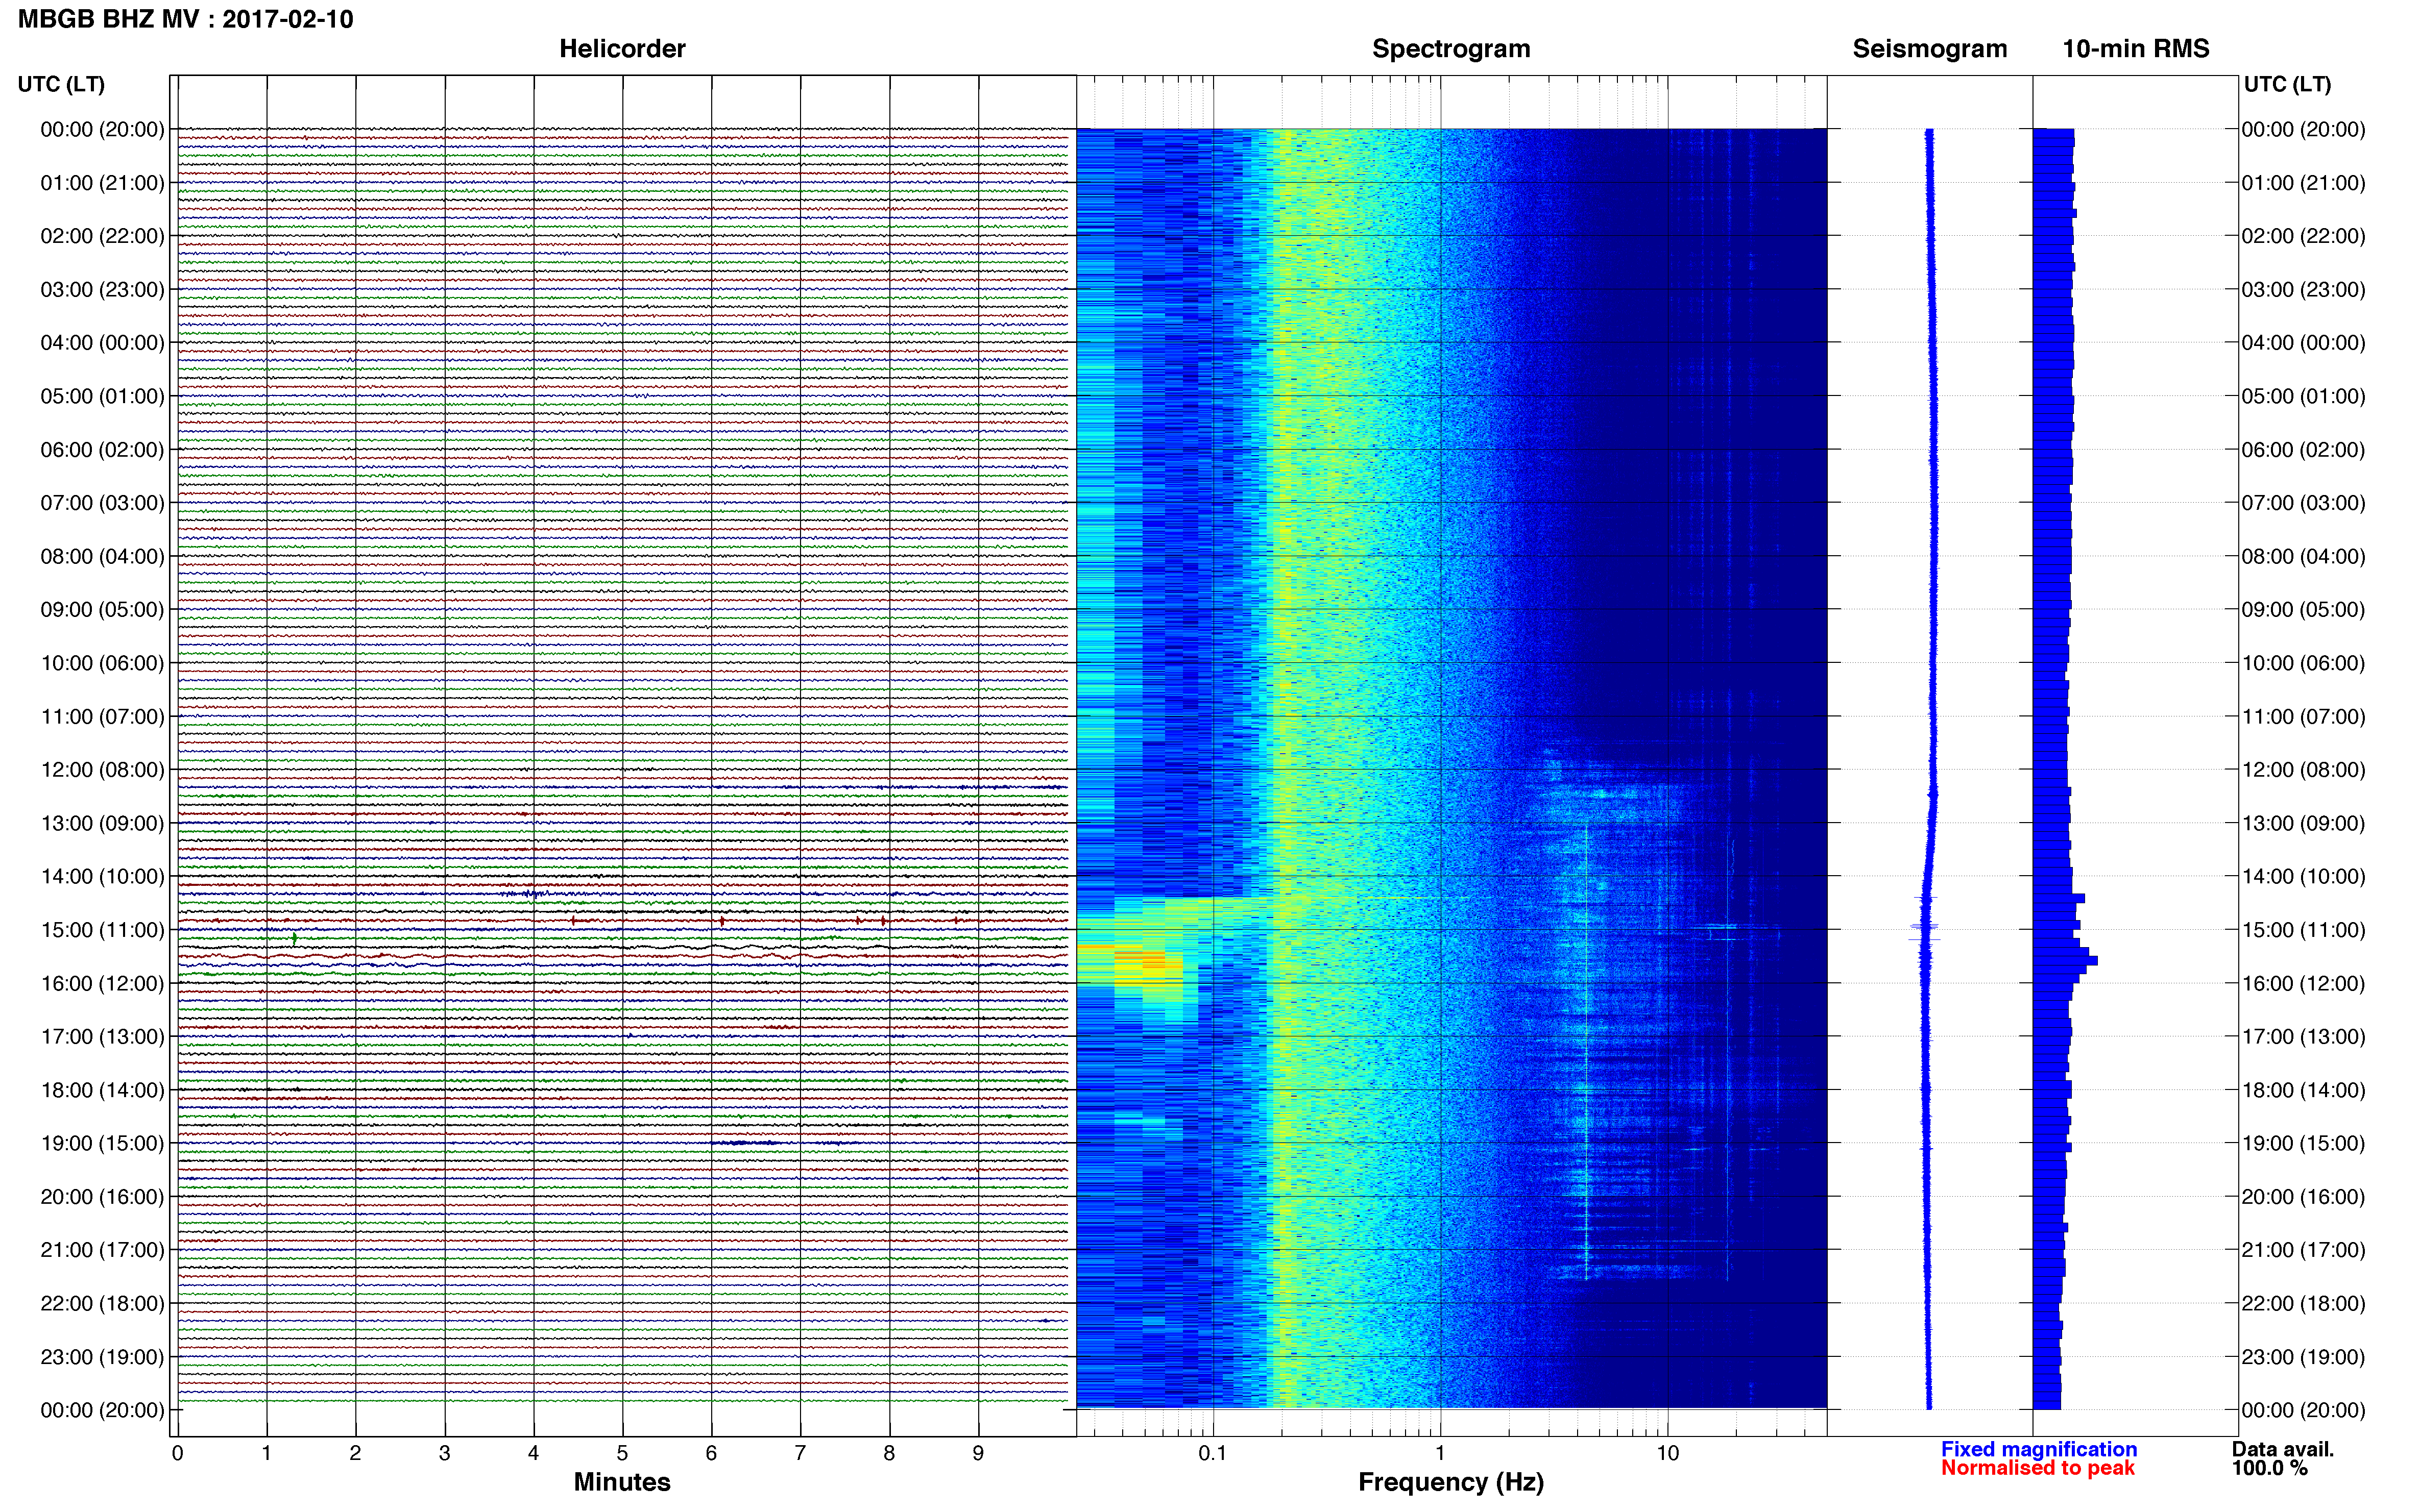Screen dimensions: 2420x1512
Task: Select the 'Helicorder' panel heading
Action: point(621,49)
